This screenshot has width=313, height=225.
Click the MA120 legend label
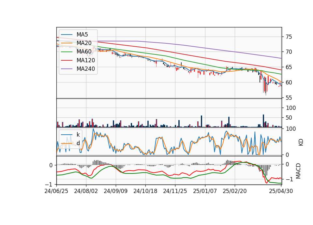point(86,60)
